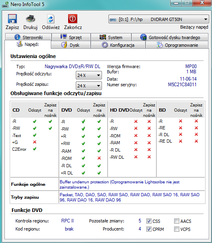Click the Gotowość dysku twardego icon
Screen dimensions: 212x243
coord(143,37)
